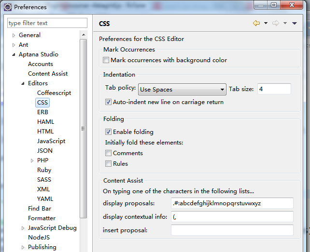
Task: Open the Tab policy dropdown
Action: point(182,90)
